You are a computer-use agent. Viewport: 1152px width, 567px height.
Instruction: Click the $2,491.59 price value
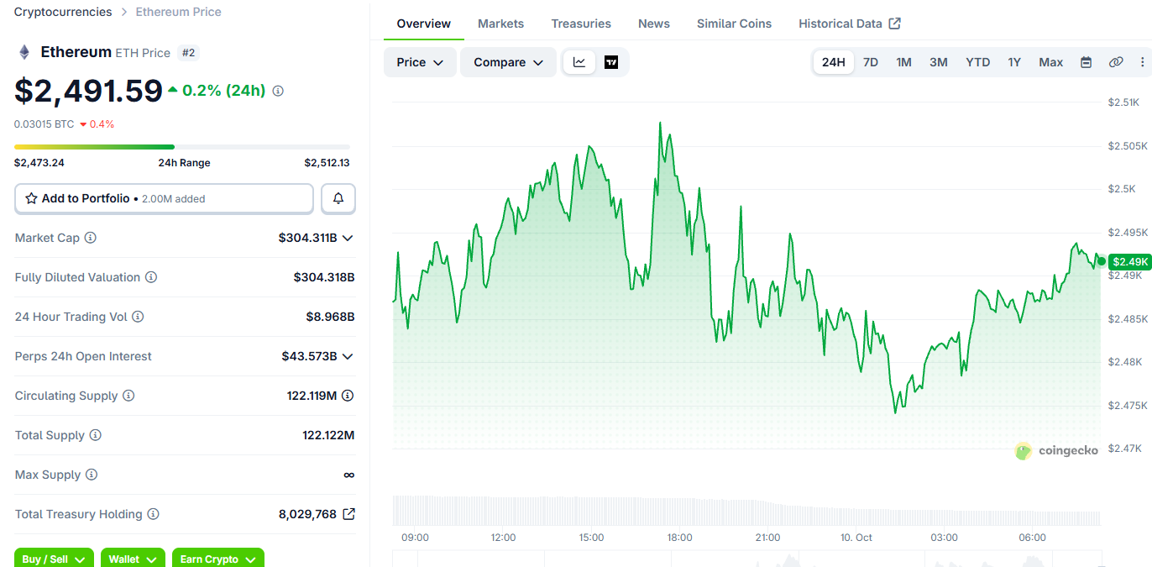88,91
